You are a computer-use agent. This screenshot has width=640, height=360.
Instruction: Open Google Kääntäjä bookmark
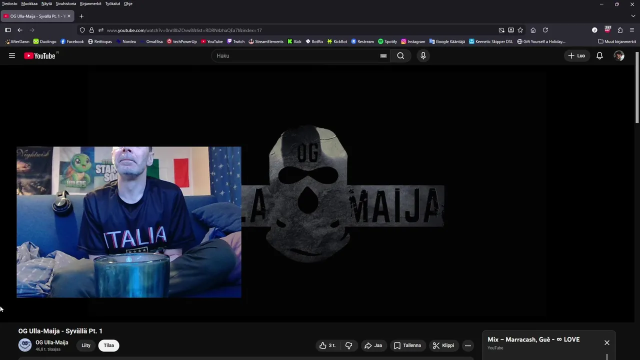pos(447,41)
